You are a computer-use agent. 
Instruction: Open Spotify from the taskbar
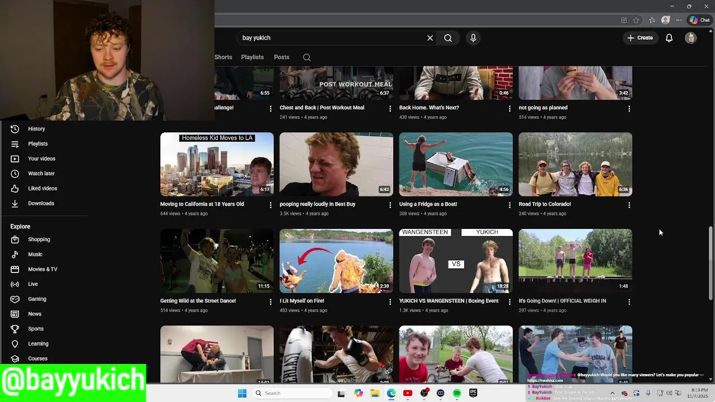point(457,393)
